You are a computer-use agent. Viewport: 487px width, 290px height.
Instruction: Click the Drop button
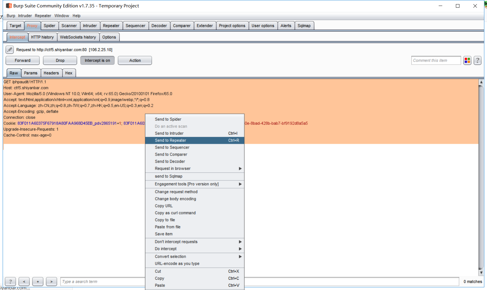[x=60, y=60]
